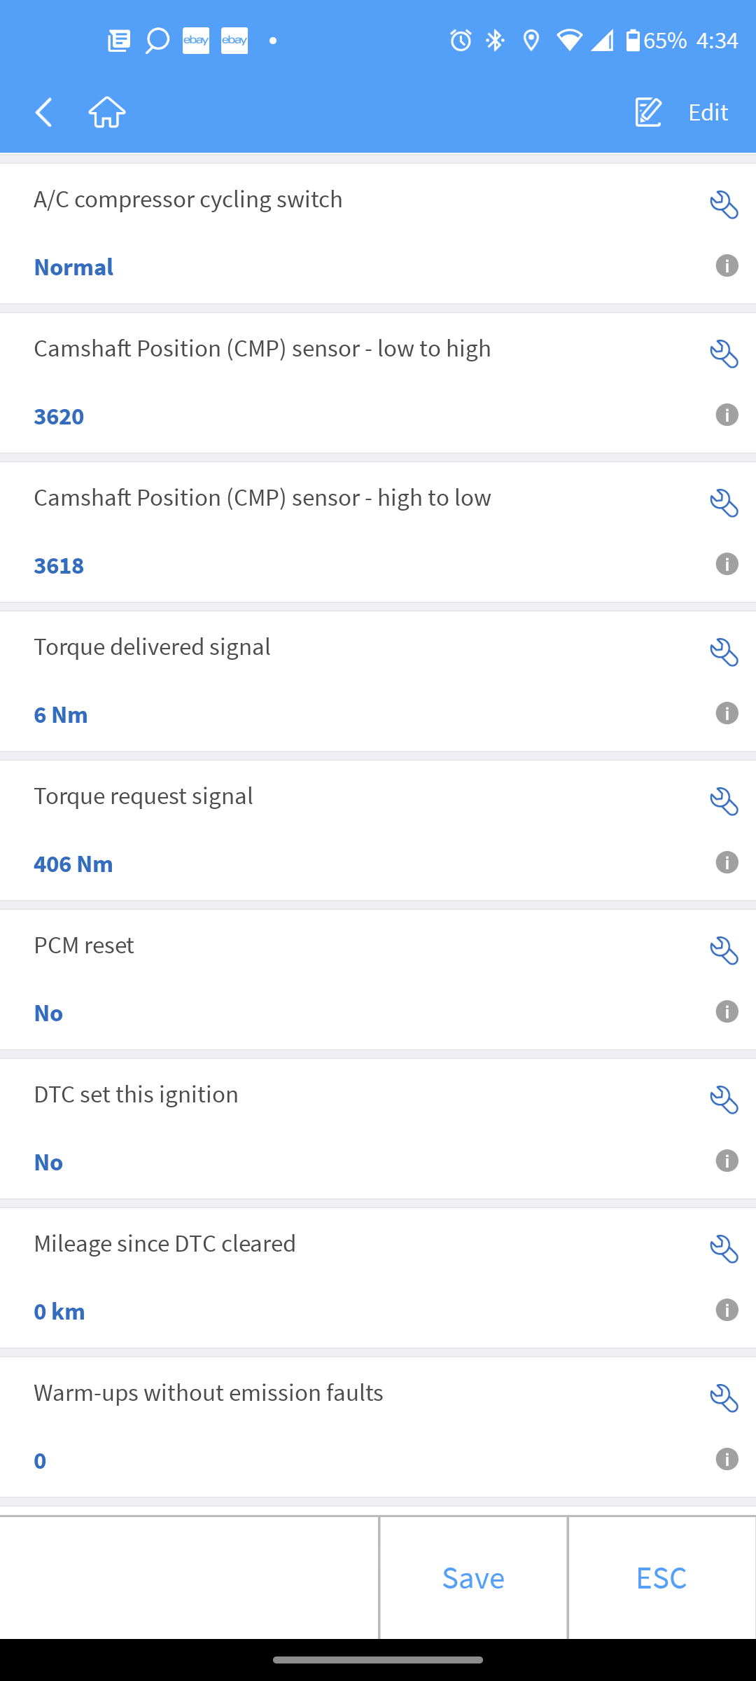
Task: Show info for Torque request signal
Action: click(x=727, y=863)
